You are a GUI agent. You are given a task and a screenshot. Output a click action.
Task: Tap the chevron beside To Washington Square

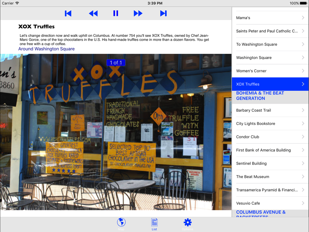pyautogui.click(x=303, y=44)
